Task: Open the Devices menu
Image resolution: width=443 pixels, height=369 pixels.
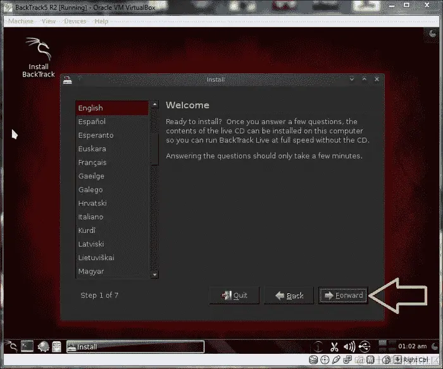Action: 75,21
